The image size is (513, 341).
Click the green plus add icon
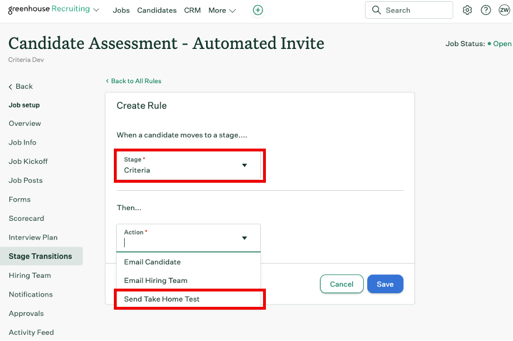tap(258, 10)
